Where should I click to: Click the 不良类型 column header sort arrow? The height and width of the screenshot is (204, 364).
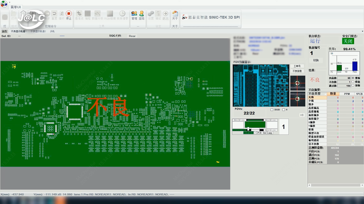tap(325, 94)
